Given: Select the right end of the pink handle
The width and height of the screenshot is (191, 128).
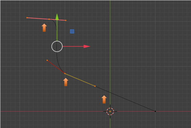Looking at the screenshot, I should tap(66, 20).
